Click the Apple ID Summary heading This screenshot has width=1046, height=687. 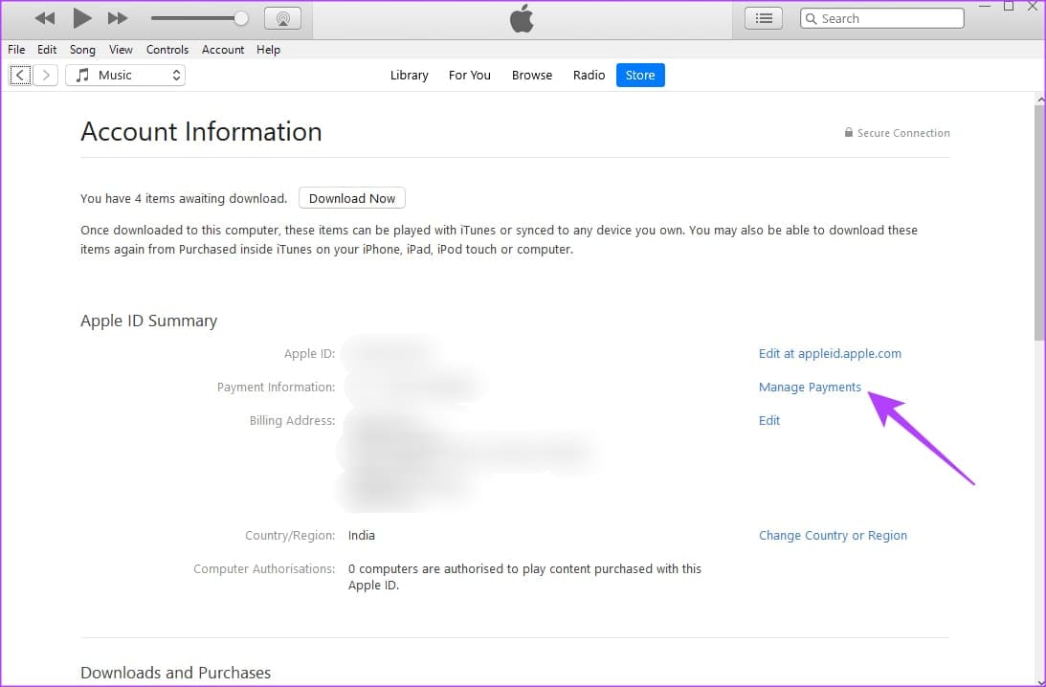pyautogui.click(x=148, y=321)
